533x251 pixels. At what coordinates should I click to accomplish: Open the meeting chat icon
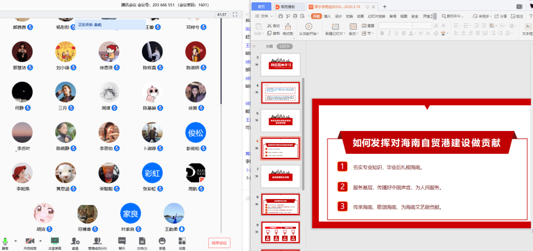(x=121, y=241)
